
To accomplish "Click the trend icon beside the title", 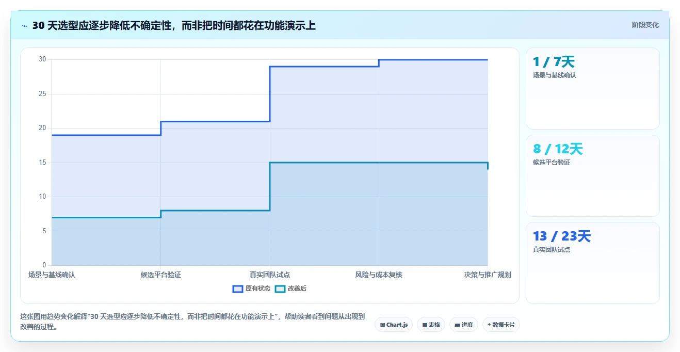I will point(24,25).
